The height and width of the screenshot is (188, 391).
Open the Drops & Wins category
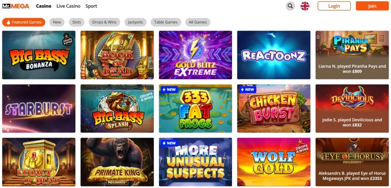point(104,22)
